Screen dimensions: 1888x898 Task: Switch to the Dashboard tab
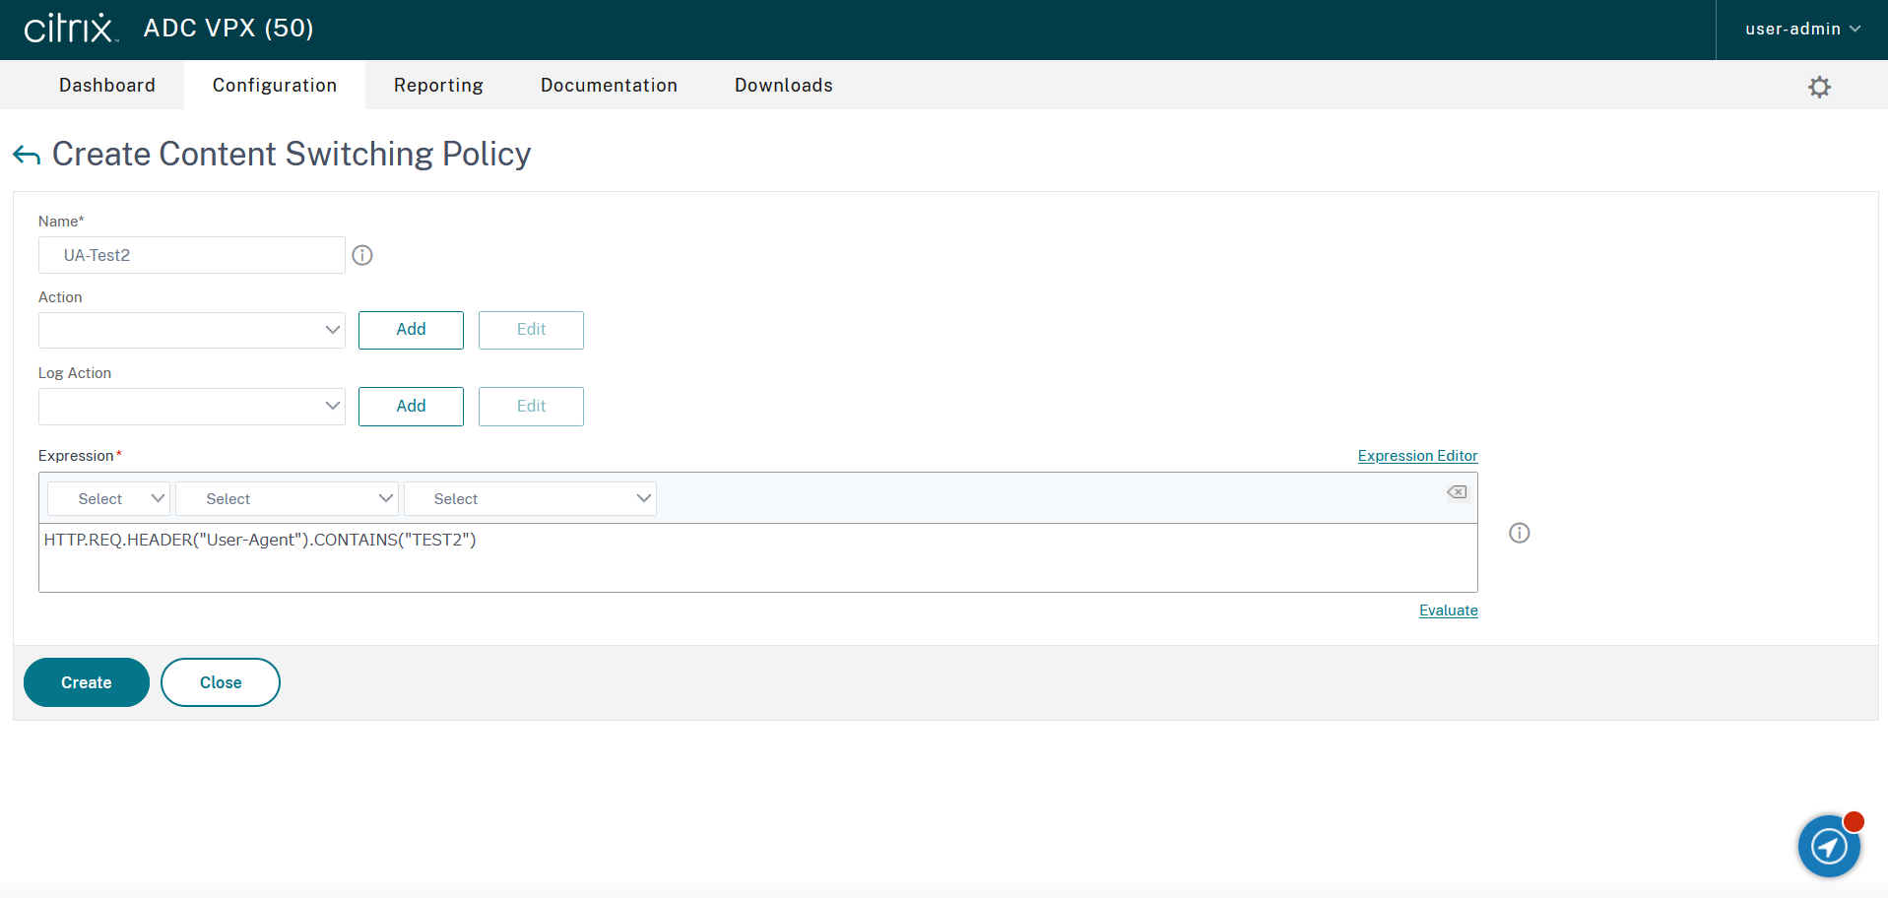[107, 86]
